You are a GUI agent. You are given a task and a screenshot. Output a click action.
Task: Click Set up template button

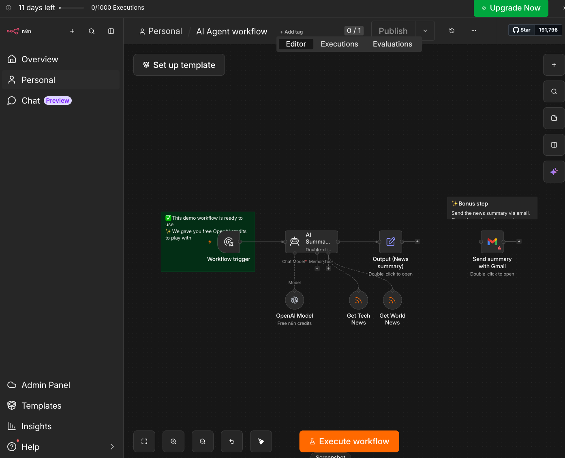179,65
